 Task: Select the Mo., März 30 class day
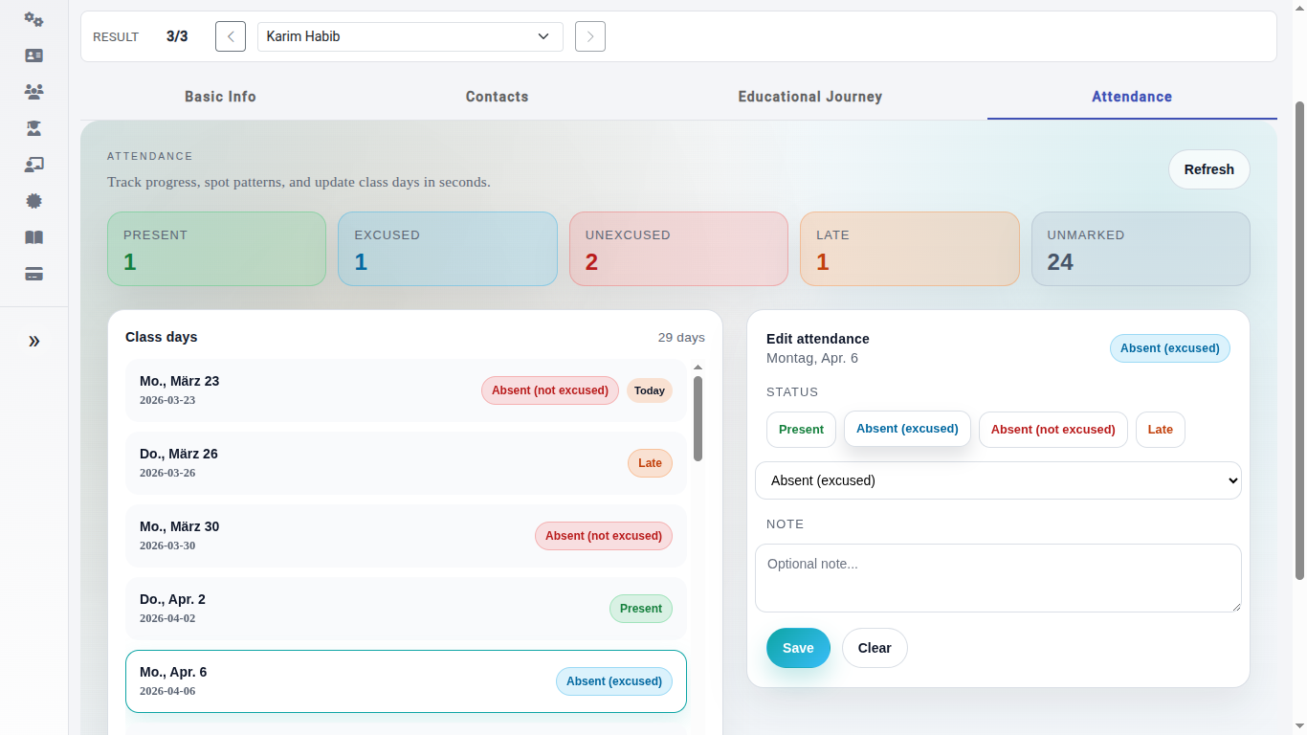point(406,536)
